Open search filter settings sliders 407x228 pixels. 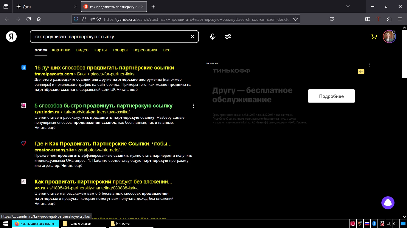click(x=228, y=37)
